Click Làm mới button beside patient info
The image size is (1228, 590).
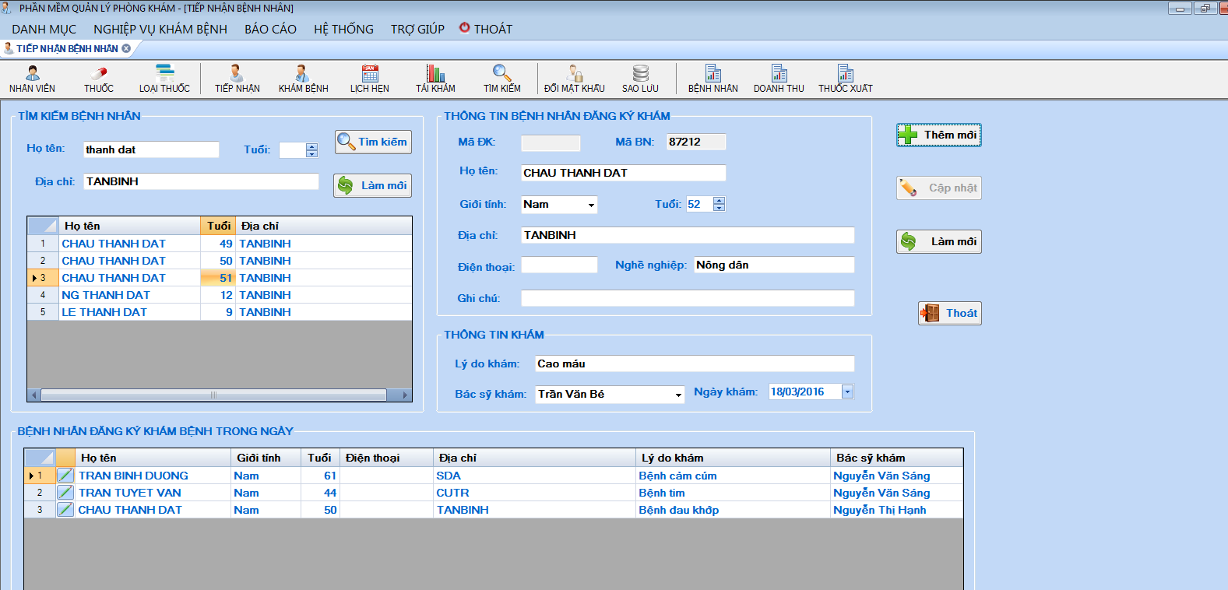[938, 241]
